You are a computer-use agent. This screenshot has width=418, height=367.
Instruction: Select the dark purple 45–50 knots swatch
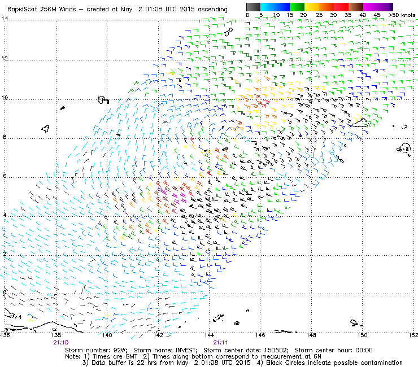pyautogui.click(x=385, y=7)
